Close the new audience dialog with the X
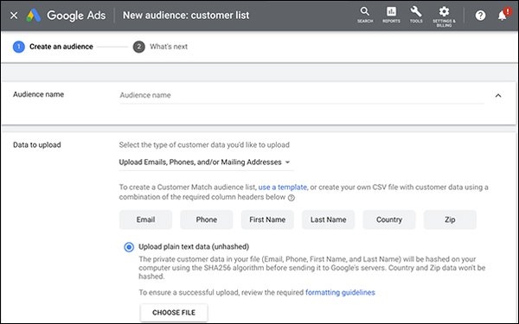The width and height of the screenshot is (519, 324). pos(14,16)
